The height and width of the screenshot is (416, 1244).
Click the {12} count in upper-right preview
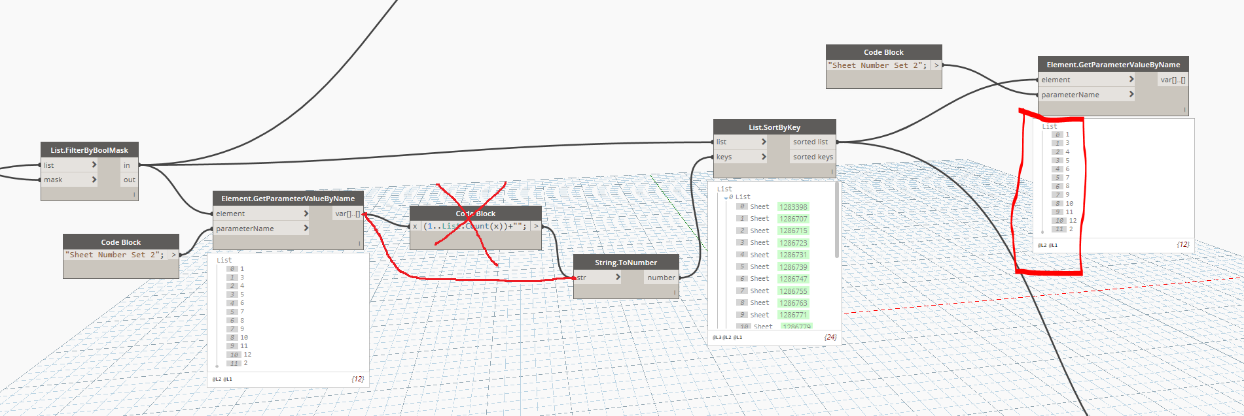1182,244
